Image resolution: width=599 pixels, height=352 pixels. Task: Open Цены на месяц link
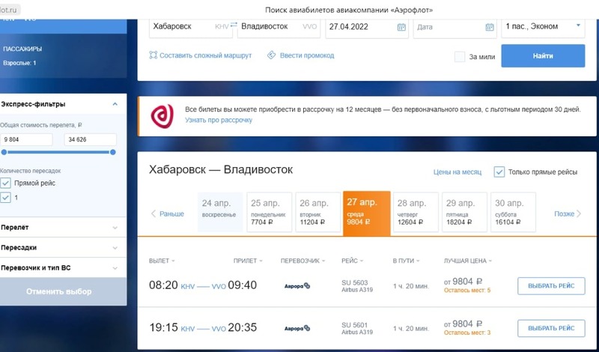pos(457,172)
